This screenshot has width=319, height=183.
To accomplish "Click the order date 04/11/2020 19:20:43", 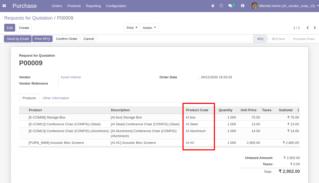I will 217,77.
